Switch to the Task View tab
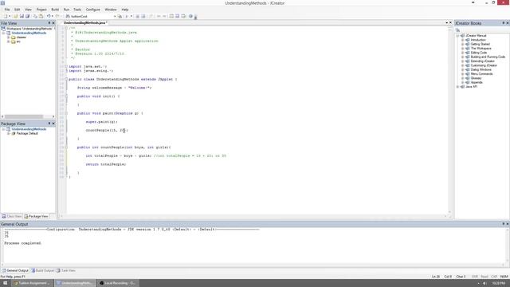The width and height of the screenshot is (510, 287). (x=66, y=270)
